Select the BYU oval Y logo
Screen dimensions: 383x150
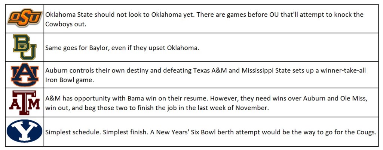pyautogui.click(x=25, y=132)
